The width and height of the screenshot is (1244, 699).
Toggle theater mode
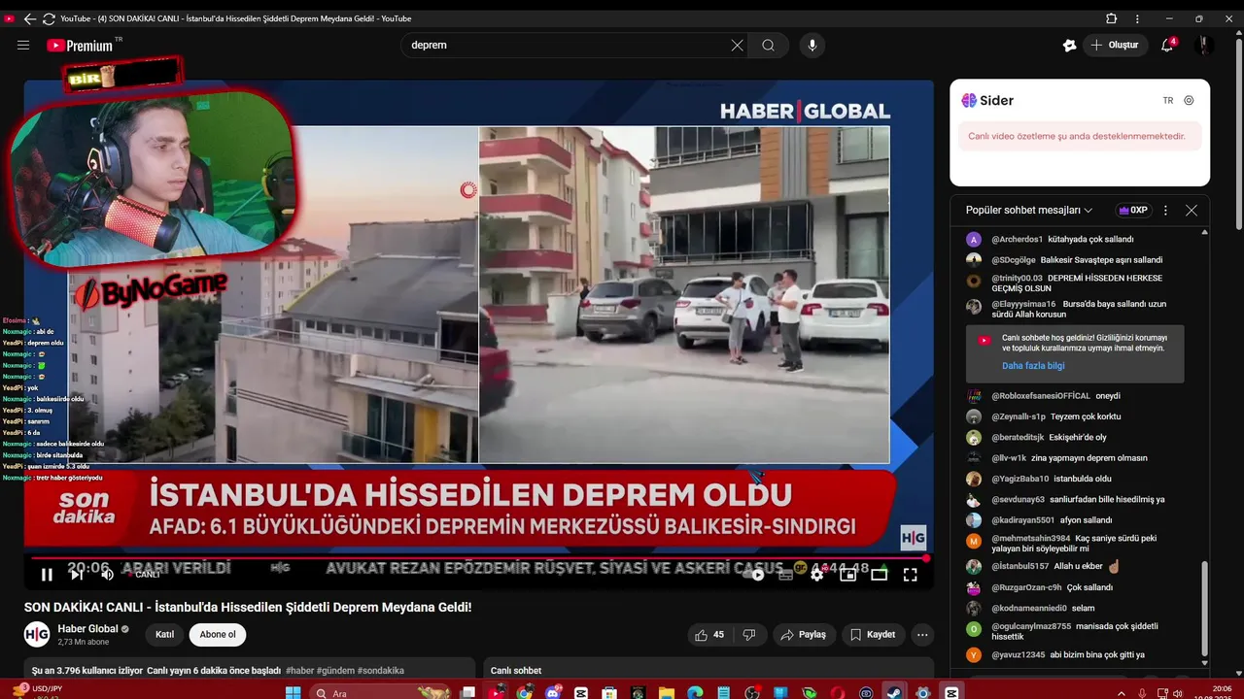(x=880, y=575)
